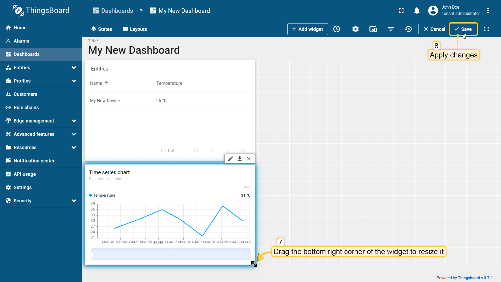This screenshot has width=501, height=282.
Task: Open the filters icon in toolbar
Action: 391,29
